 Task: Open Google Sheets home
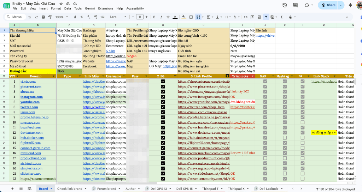tap(6, 6)
